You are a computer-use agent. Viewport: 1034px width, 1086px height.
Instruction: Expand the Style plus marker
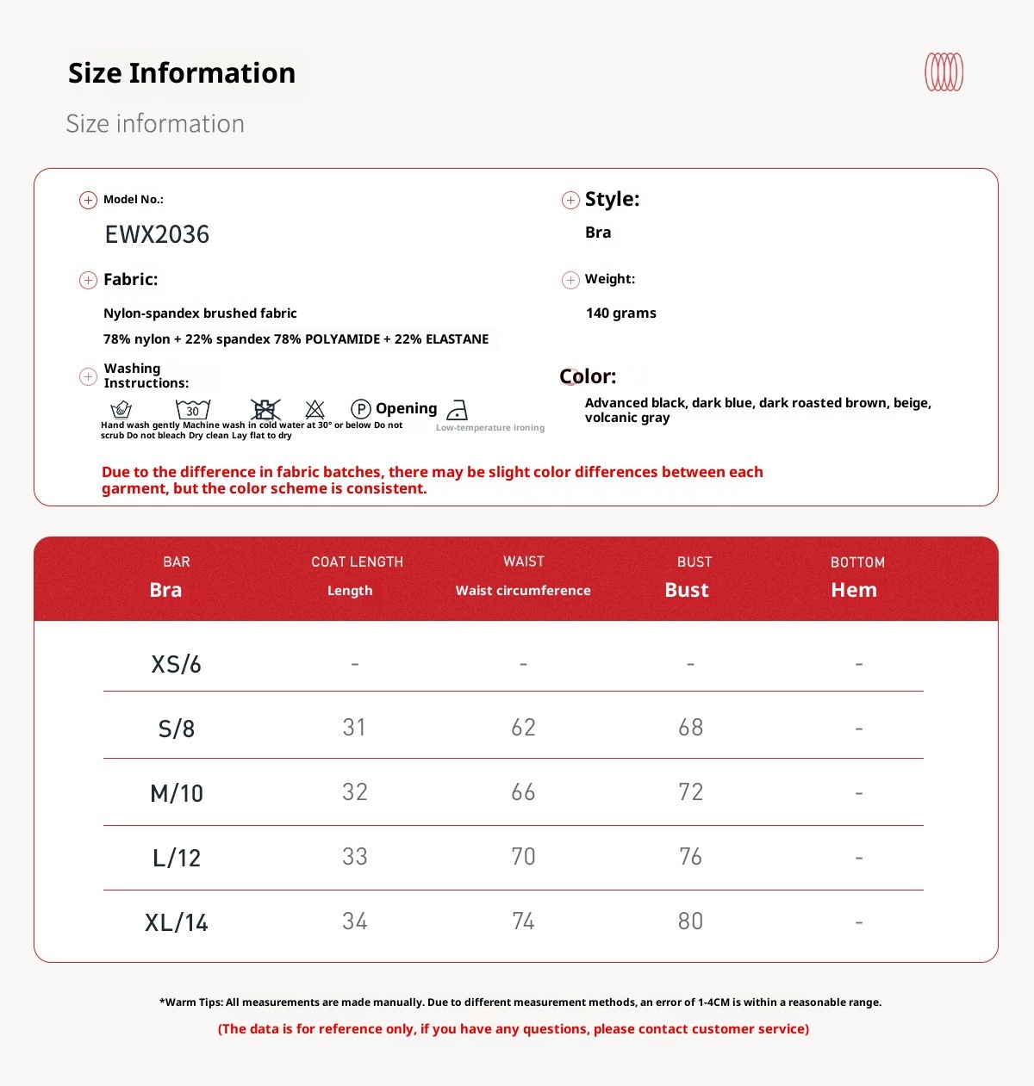[570, 201]
